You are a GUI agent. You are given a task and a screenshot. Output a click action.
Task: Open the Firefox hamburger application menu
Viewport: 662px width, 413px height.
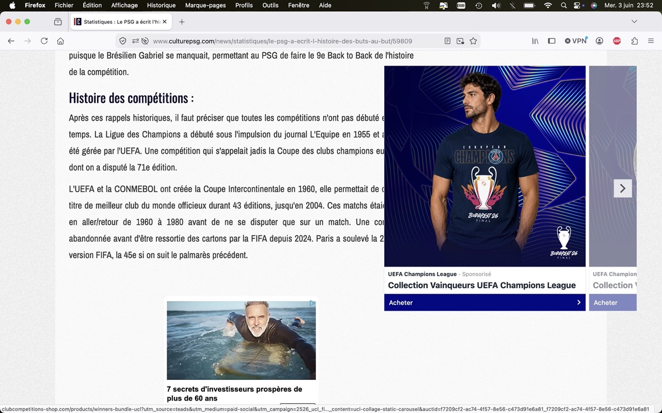click(x=651, y=41)
